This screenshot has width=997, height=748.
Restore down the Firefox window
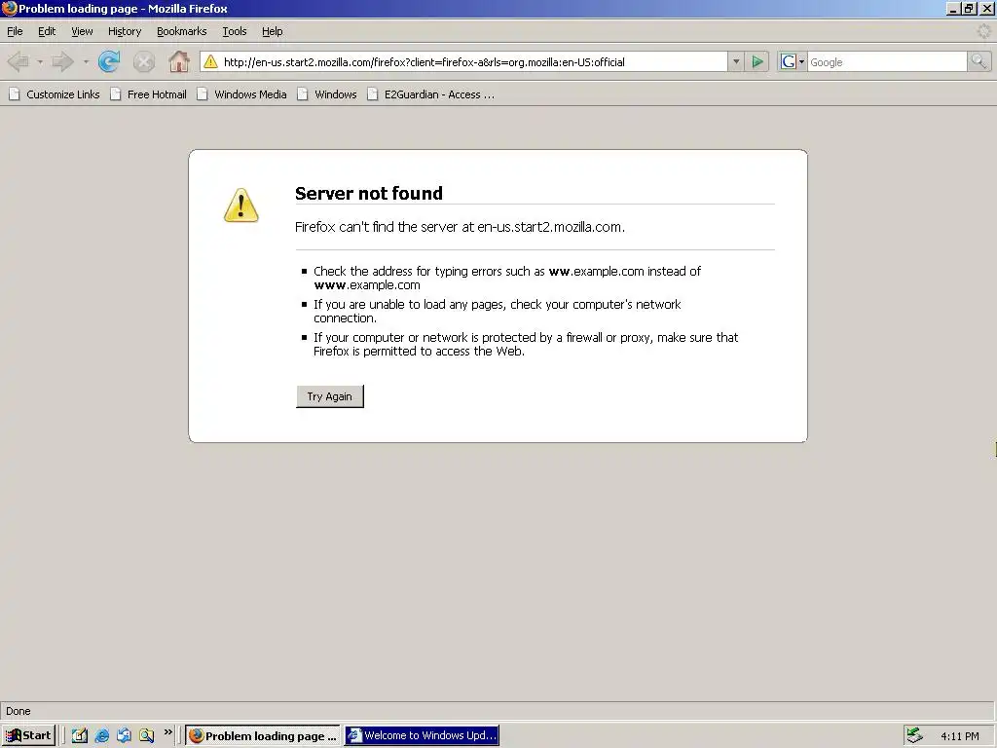point(969,8)
